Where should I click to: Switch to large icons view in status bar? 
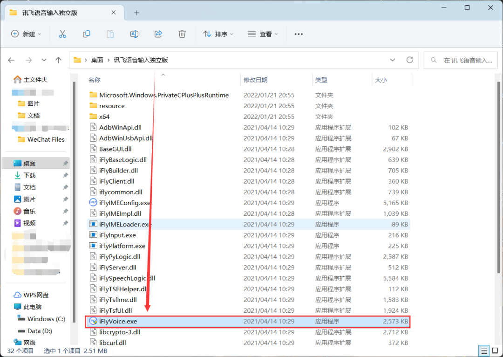click(x=495, y=350)
